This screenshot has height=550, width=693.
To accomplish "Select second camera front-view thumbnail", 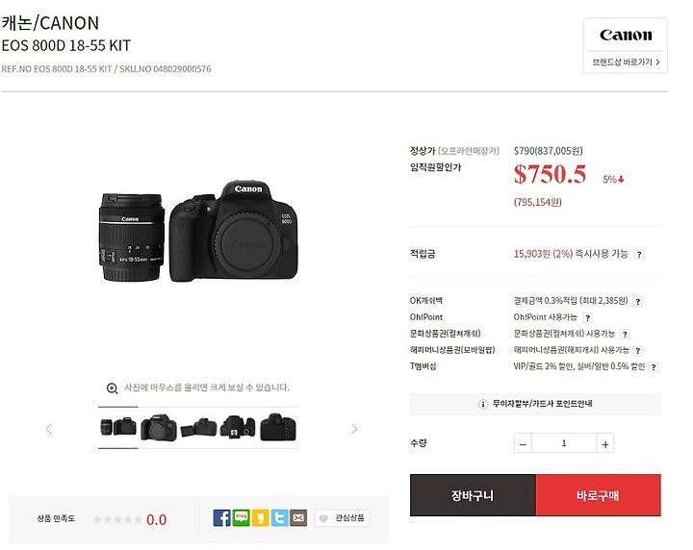I will click(159, 427).
